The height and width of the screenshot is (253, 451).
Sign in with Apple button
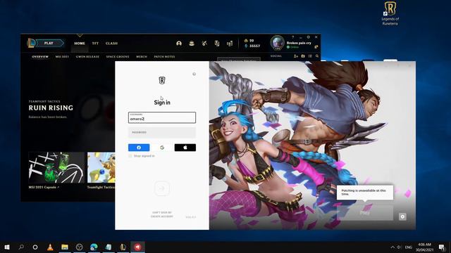[x=185, y=148]
